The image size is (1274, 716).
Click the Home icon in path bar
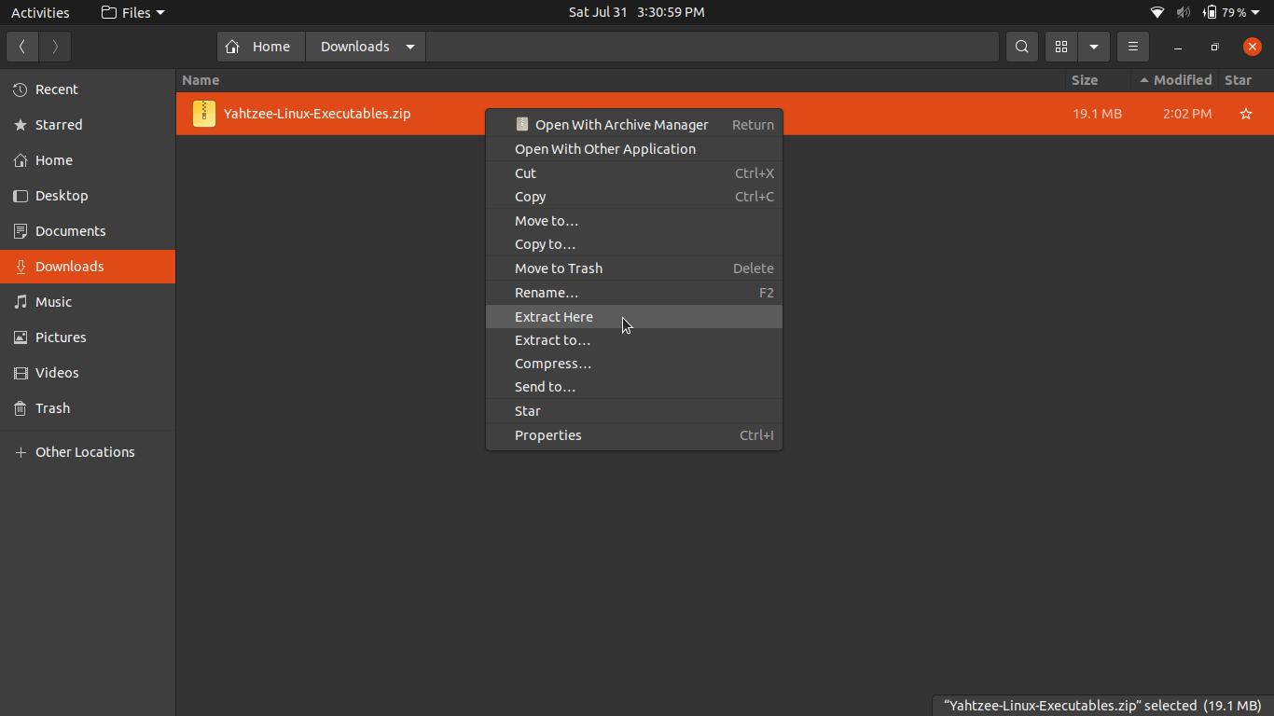pos(233,47)
